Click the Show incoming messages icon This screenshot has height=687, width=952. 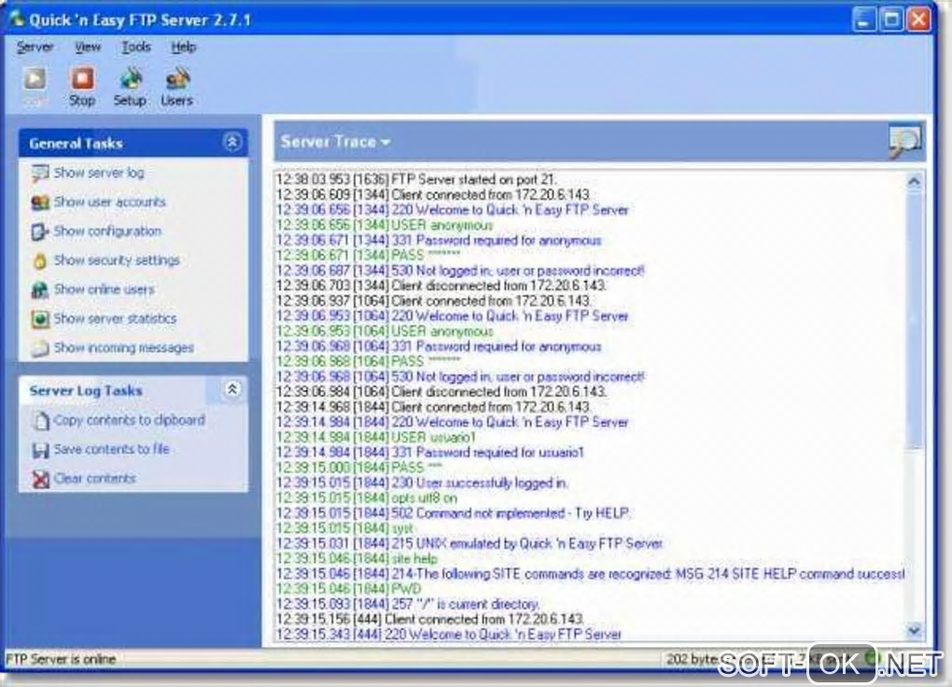click(40, 348)
